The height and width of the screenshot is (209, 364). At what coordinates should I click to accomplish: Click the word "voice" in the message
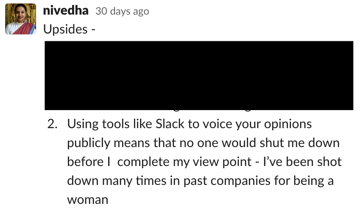point(213,124)
